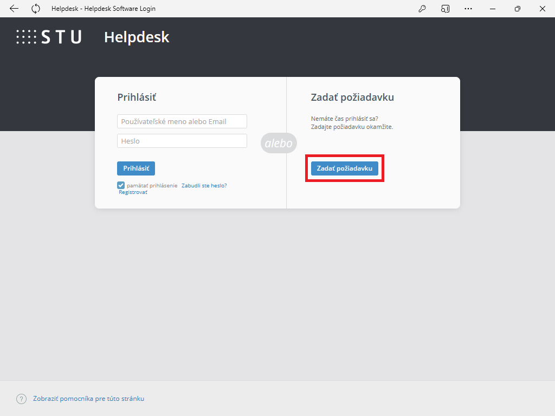Image resolution: width=555 pixels, height=416 pixels.
Task: Open saved passwords via the key icon
Action: point(422,9)
